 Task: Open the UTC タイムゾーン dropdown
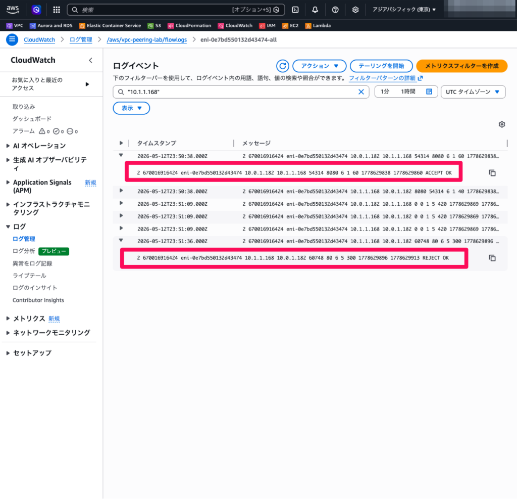[473, 92]
